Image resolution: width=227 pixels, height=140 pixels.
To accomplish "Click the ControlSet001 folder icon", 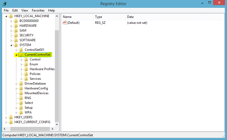I will pos(21,50).
